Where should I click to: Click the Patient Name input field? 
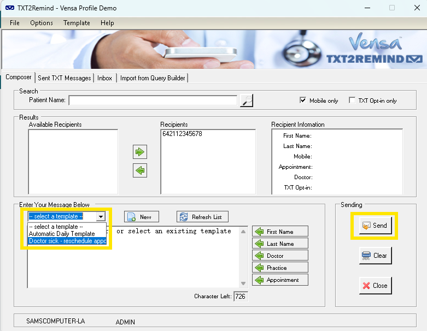(x=153, y=101)
